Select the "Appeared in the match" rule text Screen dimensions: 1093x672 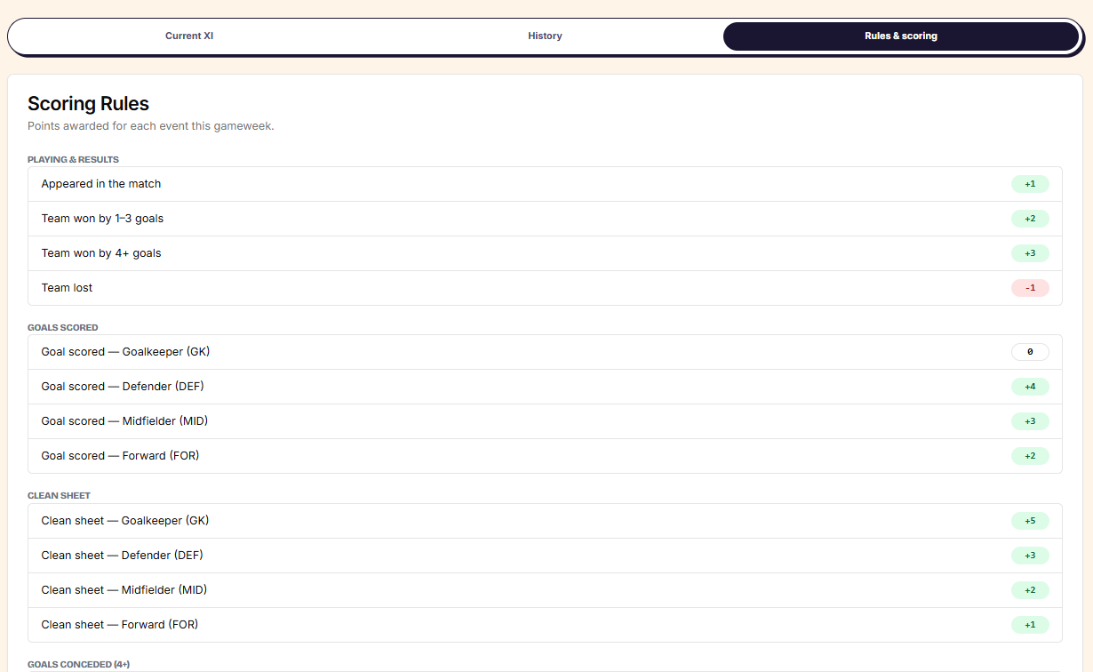(x=101, y=184)
